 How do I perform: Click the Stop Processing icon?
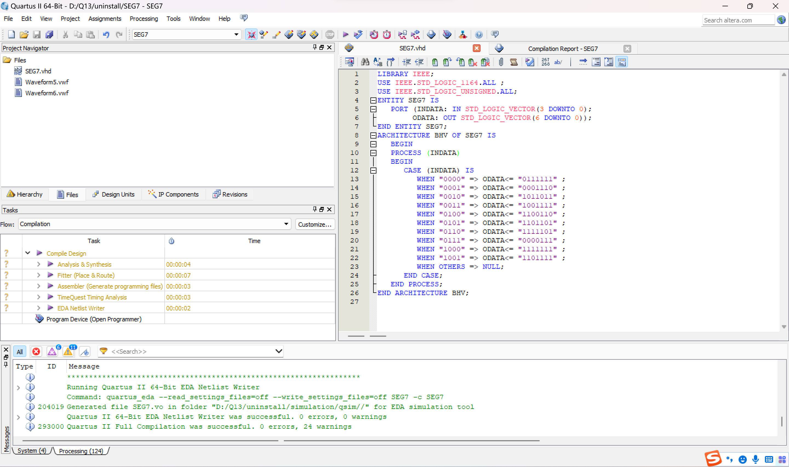(330, 34)
